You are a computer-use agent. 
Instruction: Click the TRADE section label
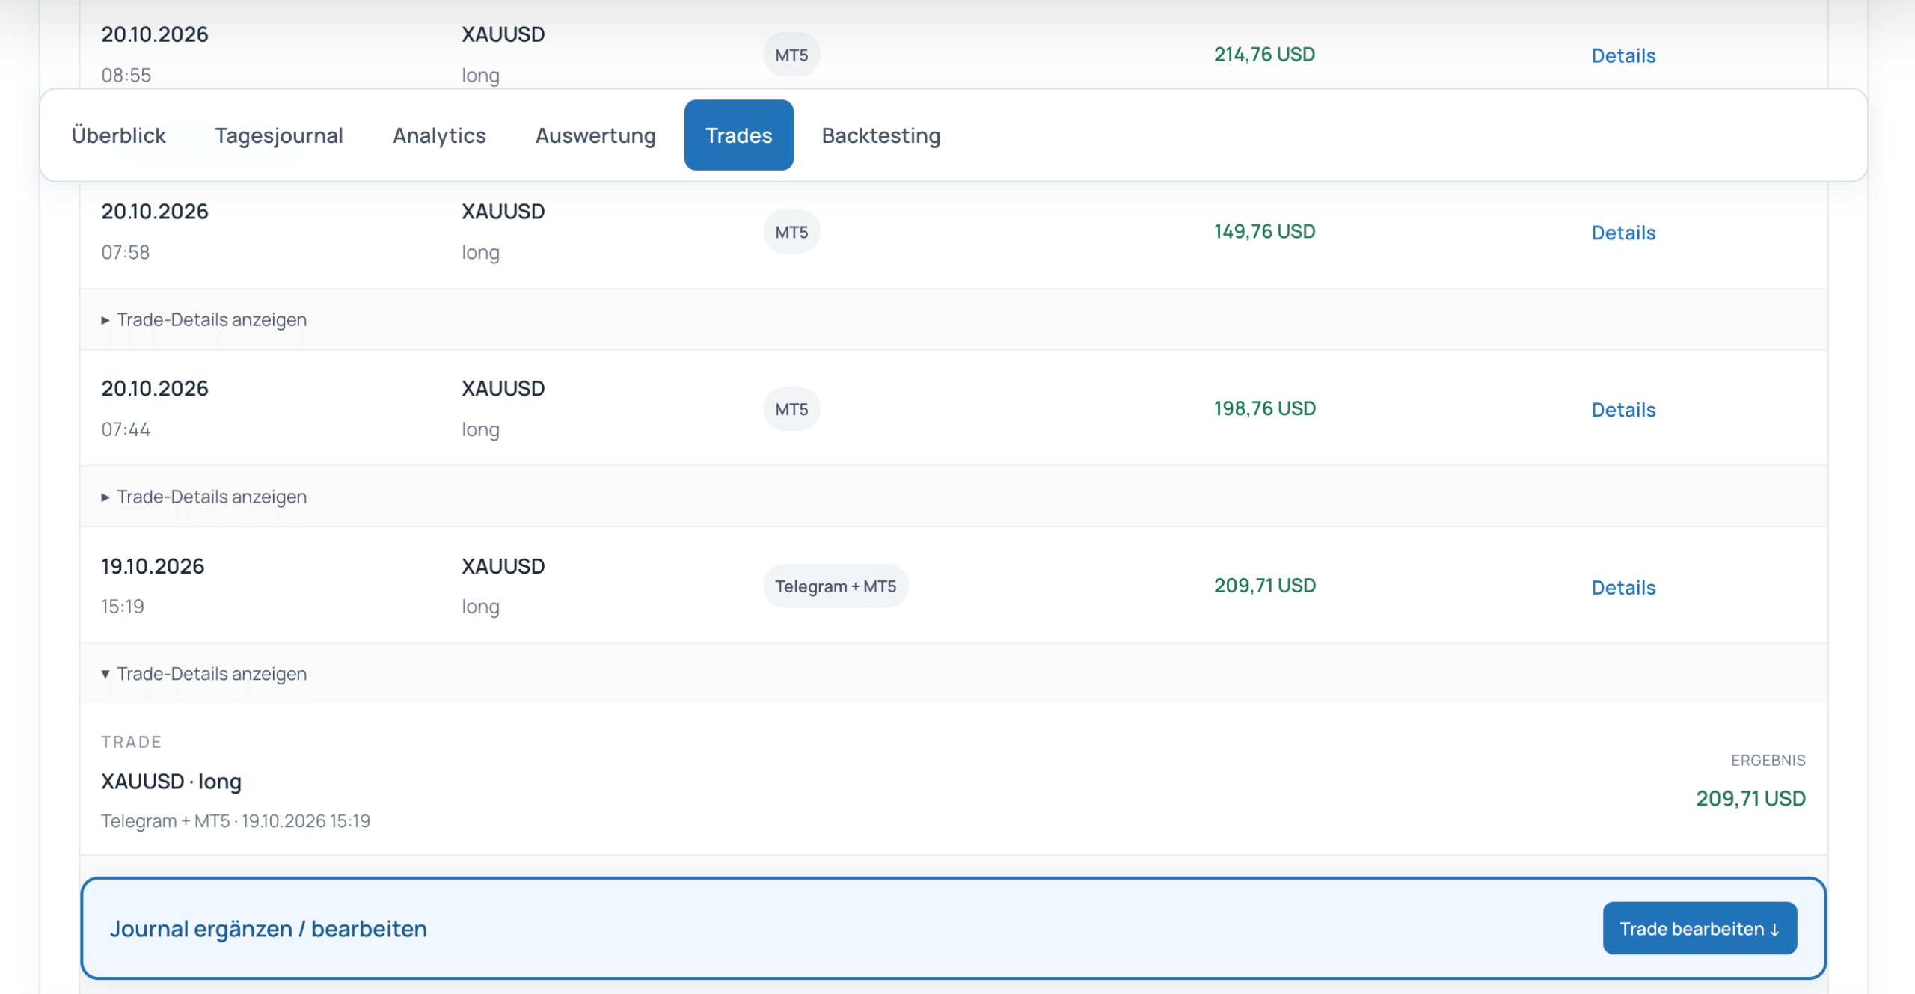coord(132,742)
